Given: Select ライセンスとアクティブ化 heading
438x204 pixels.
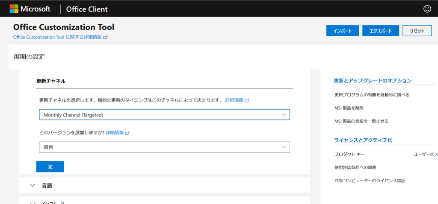Looking at the screenshot, I should pos(363,140).
